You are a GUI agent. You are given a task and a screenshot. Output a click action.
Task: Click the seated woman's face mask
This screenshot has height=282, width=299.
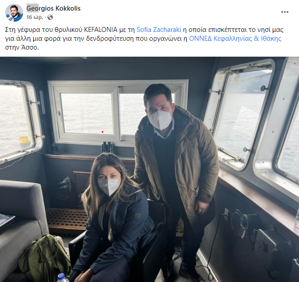point(109,187)
